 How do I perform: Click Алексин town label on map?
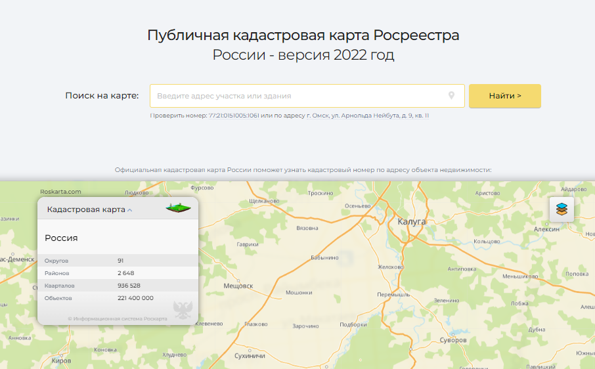click(547, 229)
